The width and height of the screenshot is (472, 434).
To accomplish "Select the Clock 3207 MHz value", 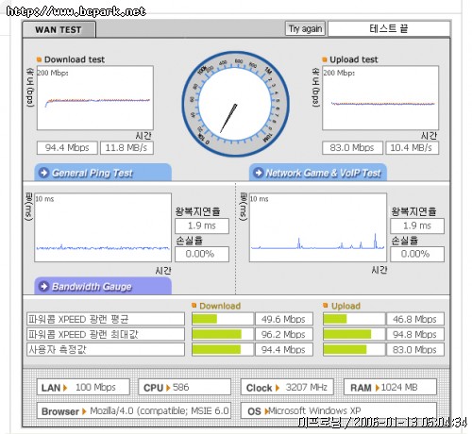I will [307, 387].
